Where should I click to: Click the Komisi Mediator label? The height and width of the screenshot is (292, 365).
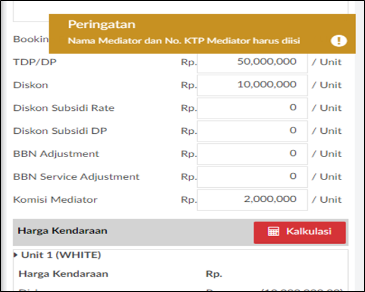55,199
